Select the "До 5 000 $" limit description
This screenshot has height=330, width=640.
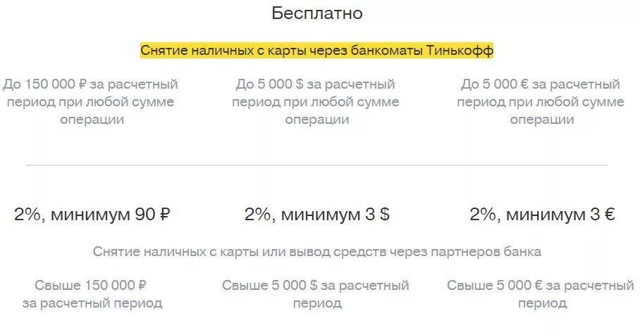(316, 102)
